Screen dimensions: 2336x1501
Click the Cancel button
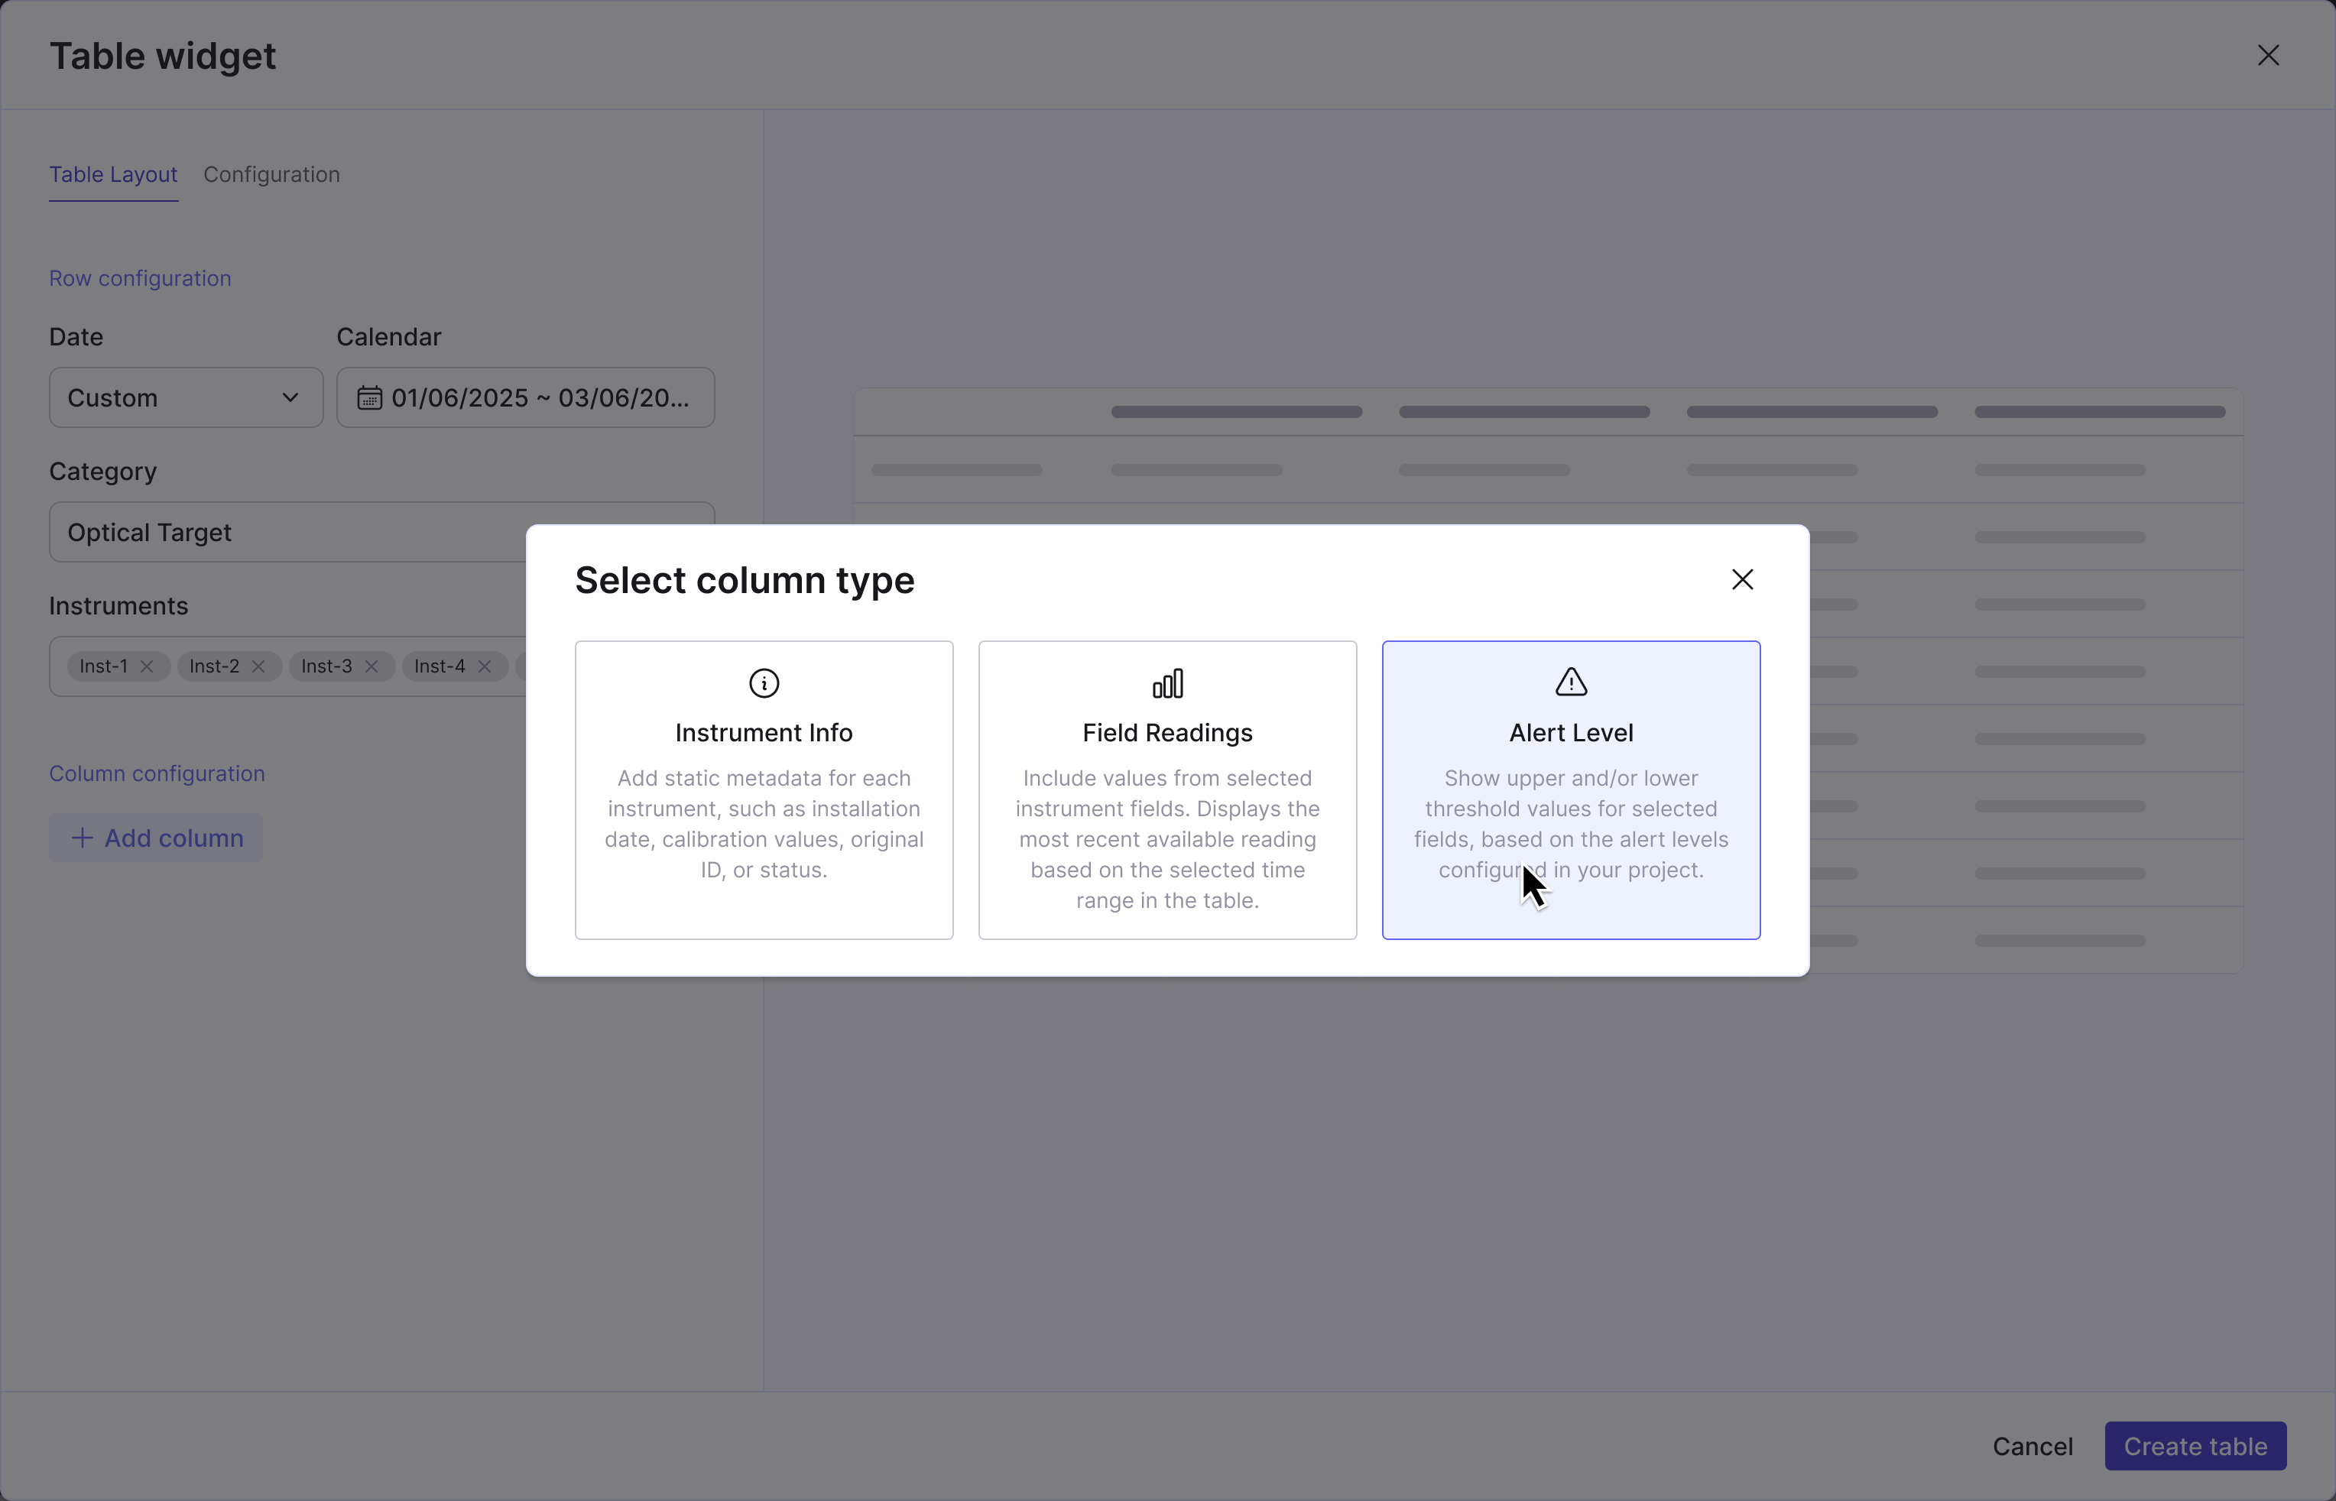click(x=2032, y=1447)
